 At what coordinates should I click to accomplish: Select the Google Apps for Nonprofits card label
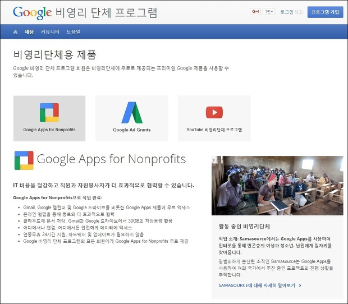pyautogui.click(x=49, y=130)
